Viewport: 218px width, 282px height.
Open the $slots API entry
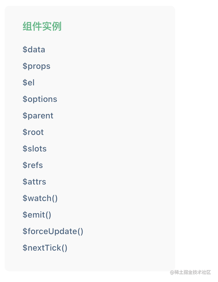coord(35,149)
